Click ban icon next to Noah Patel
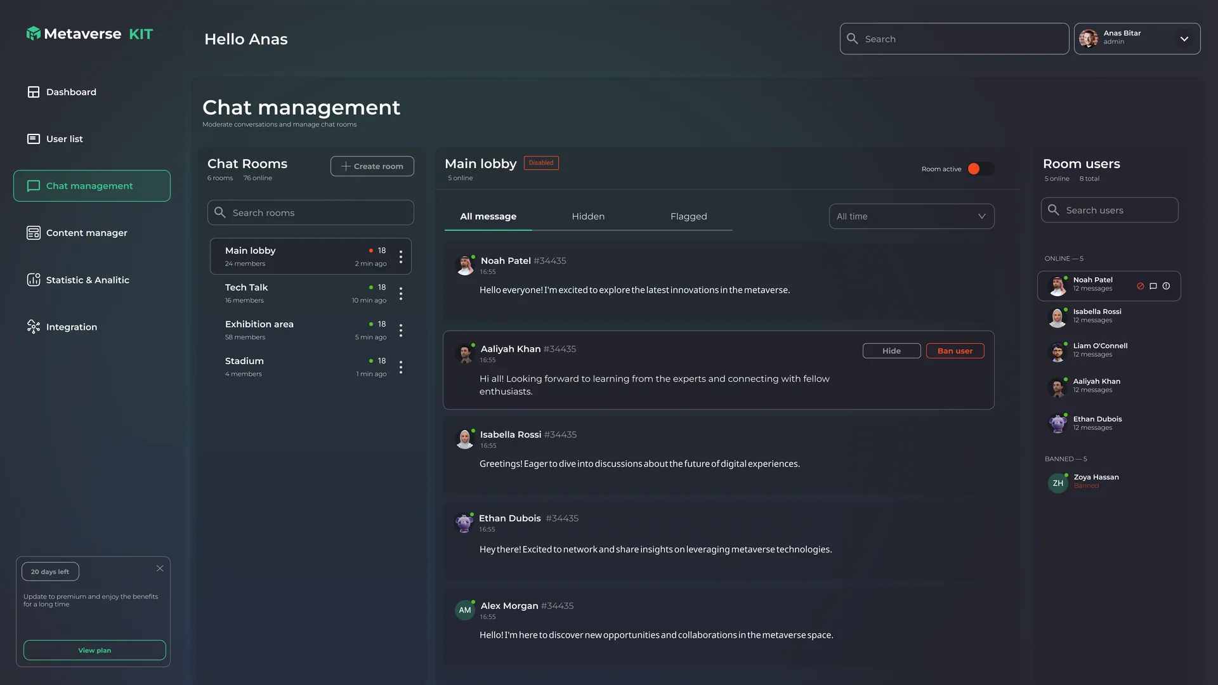This screenshot has height=685, width=1218. [x=1141, y=286]
